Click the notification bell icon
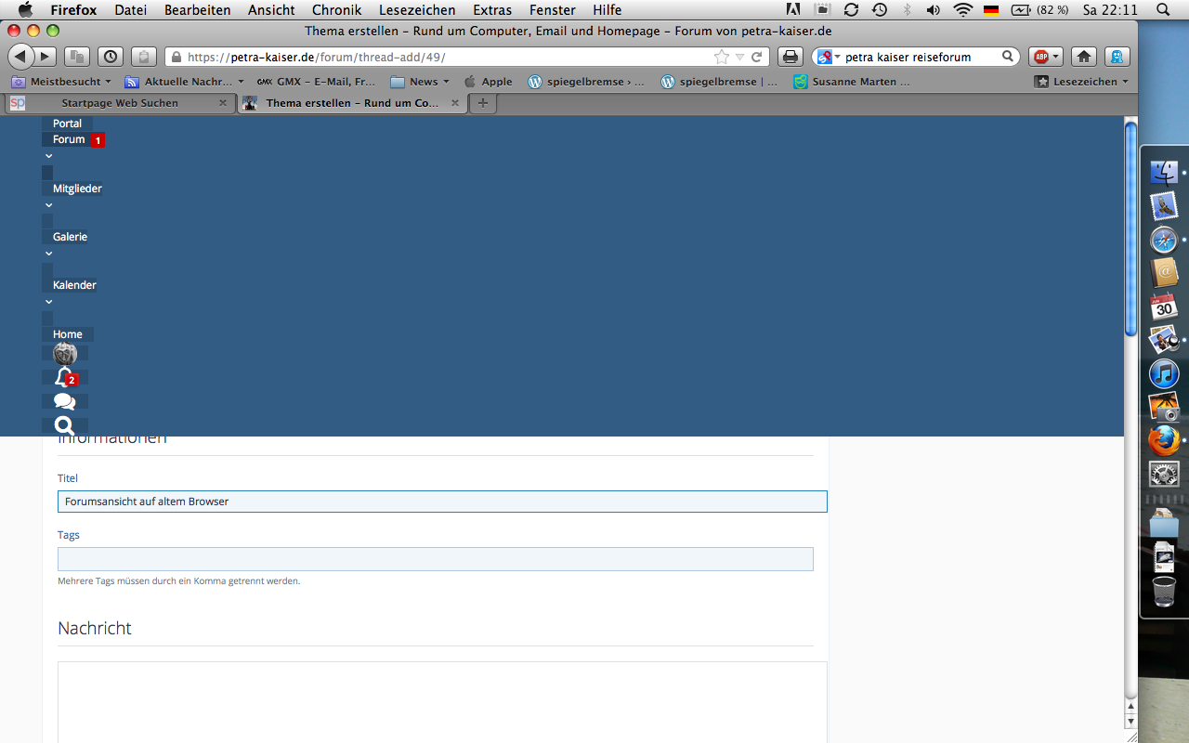Viewport: 1189px width, 743px height. point(63,377)
